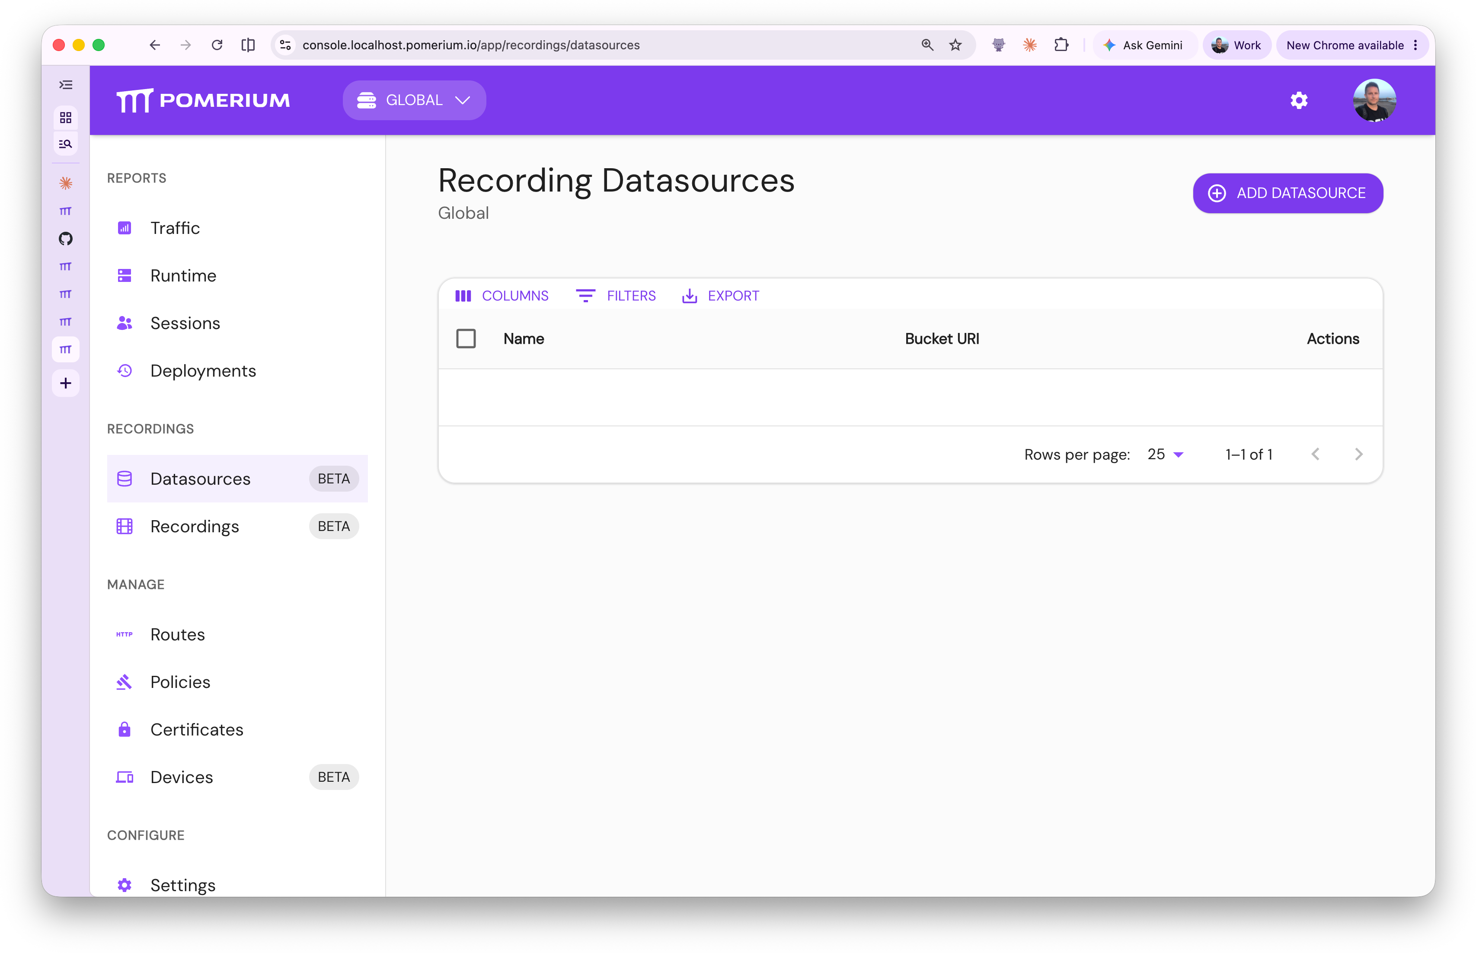Open the FILTERS panel

coord(616,296)
